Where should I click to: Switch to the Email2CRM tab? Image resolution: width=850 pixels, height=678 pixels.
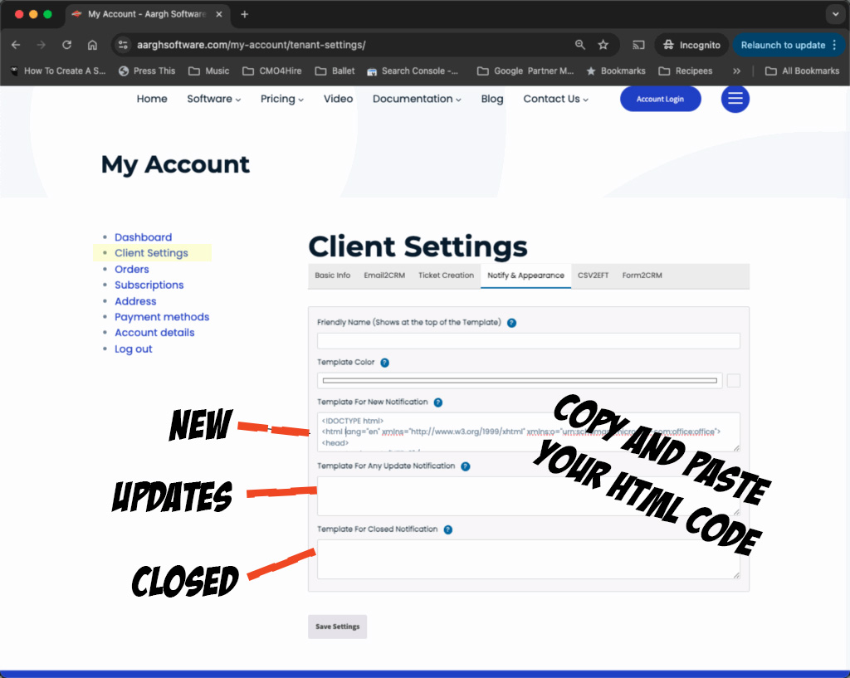coord(384,276)
